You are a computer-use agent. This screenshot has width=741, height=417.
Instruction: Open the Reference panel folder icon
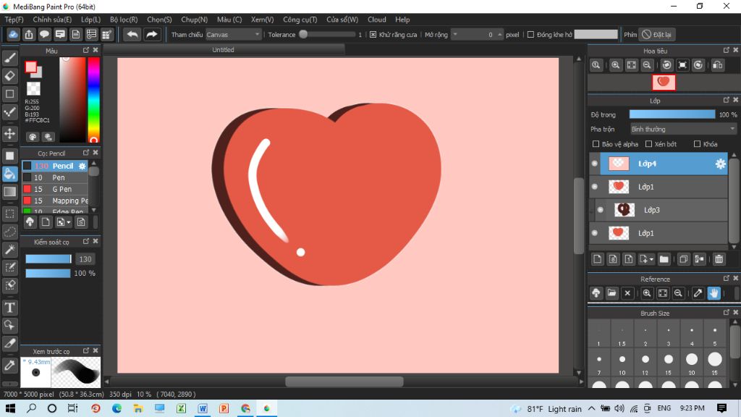[x=611, y=293]
